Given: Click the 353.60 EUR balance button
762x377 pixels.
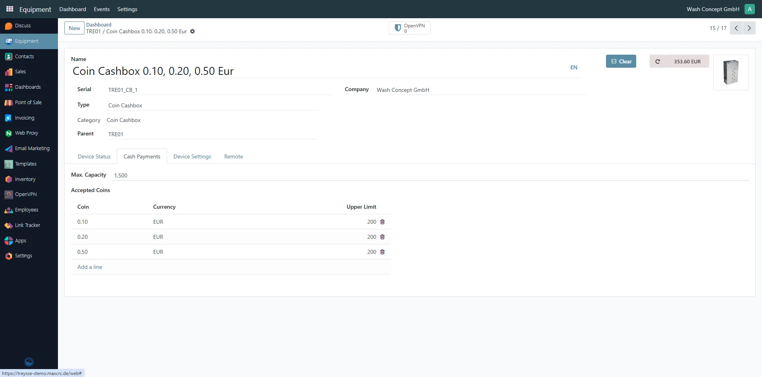Looking at the screenshot, I should [x=687, y=61].
